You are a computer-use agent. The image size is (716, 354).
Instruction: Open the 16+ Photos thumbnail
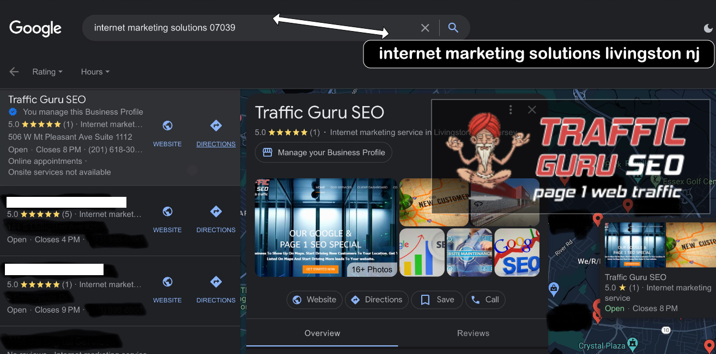(372, 269)
